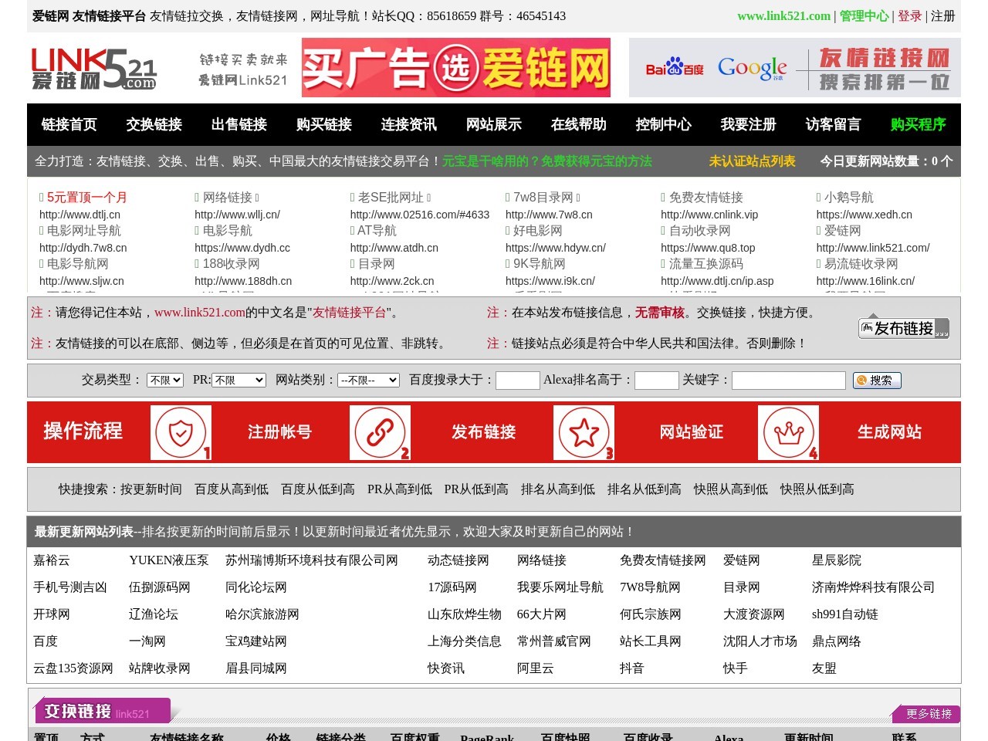Click the chain link icon for step 2
Image resolution: width=988 pixels, height=741 pixels.
point(380,432)
